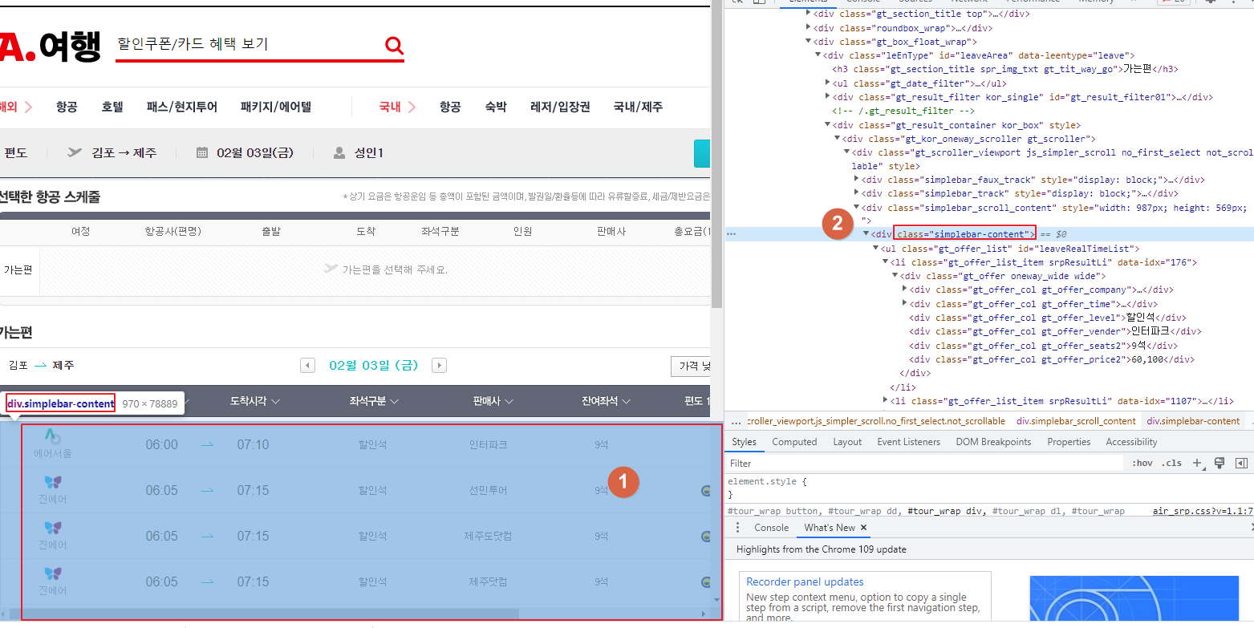The height and width of the screenshot is (628, 1254).
Task: Focus the Styles Filter input
Action: (925, 463)
